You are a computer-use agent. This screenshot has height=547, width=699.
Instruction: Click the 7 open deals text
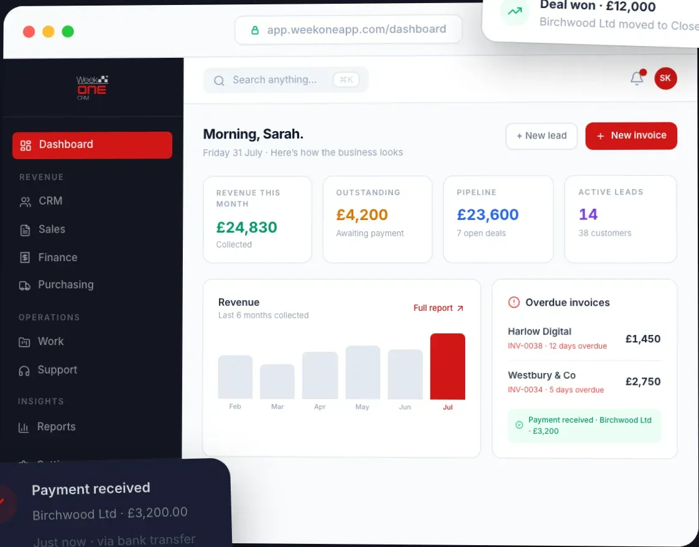tap(481, 234)
